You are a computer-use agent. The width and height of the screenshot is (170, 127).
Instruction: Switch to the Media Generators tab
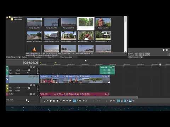coord(66,57)
